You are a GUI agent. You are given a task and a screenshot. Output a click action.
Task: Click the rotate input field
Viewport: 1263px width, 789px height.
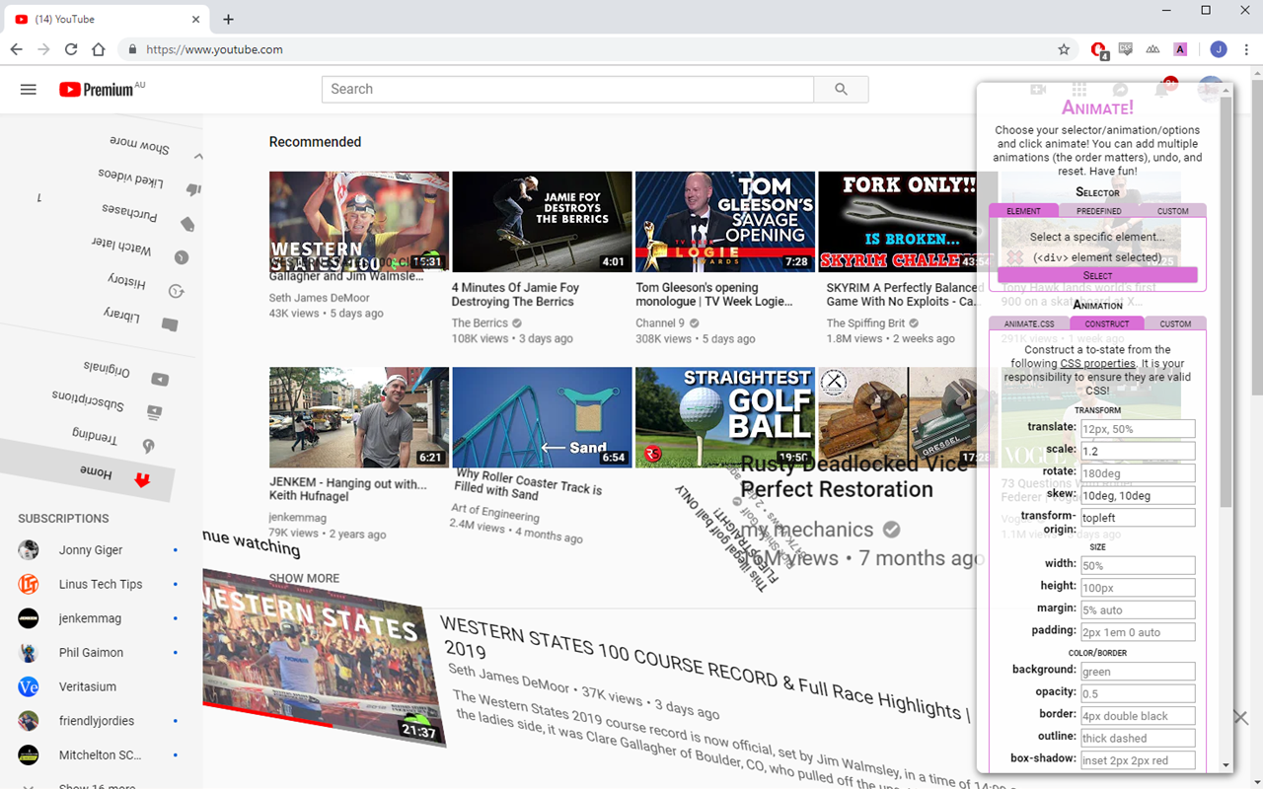click(x=1138, y=473)
